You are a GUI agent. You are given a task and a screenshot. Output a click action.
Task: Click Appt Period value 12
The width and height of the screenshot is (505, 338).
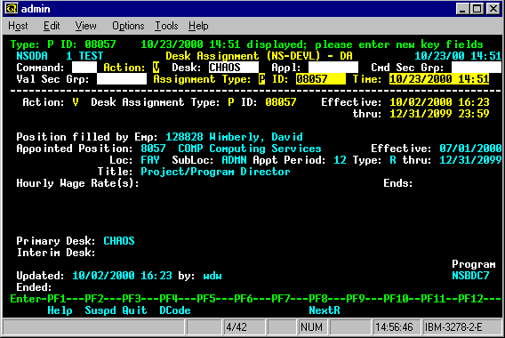point(340,160)
